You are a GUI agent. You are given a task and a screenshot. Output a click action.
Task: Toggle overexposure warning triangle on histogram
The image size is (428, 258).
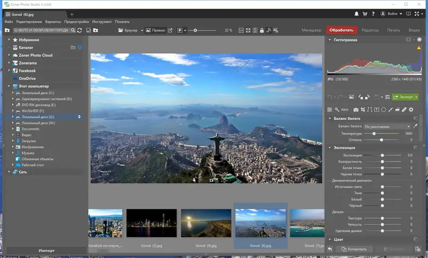pyautogui.click(x=419, y=48)
